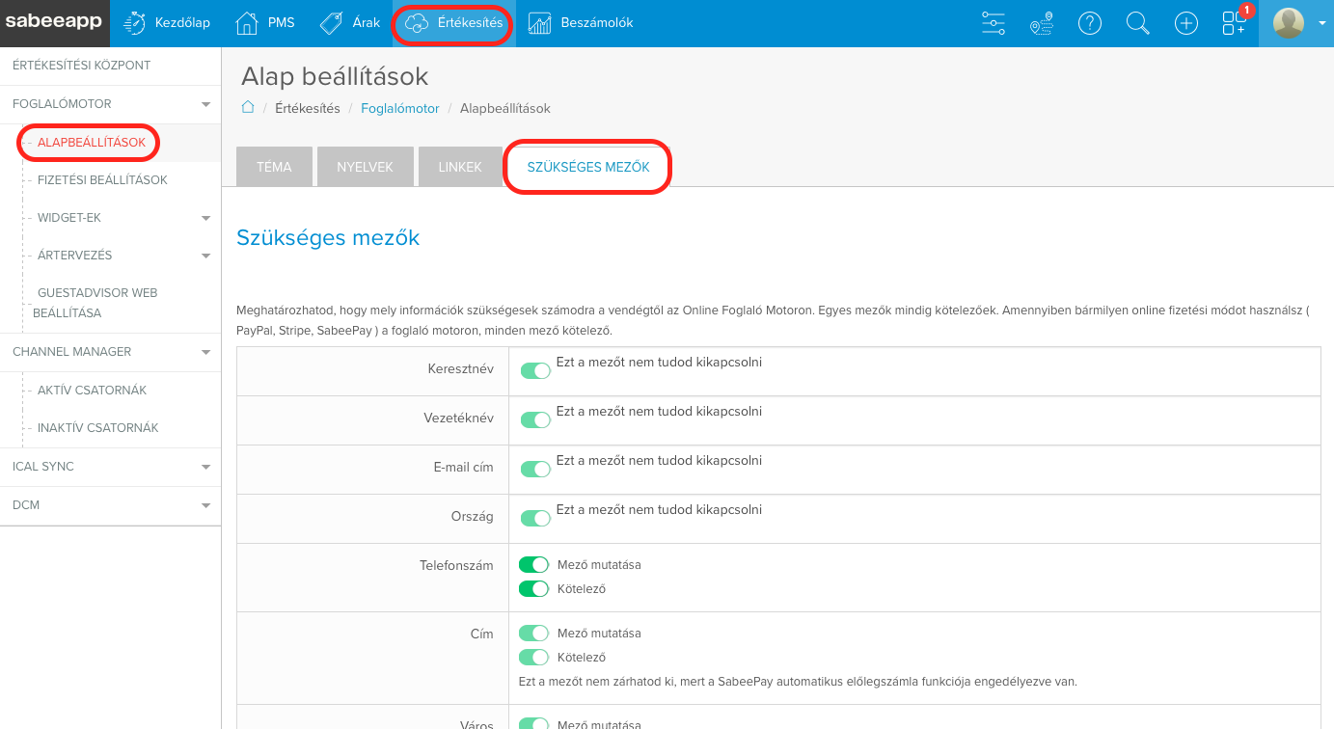The width and height of the screenshot is (1334, 729).
Task: Expand the Widget-ek submenu
Action: coord(204,218)
